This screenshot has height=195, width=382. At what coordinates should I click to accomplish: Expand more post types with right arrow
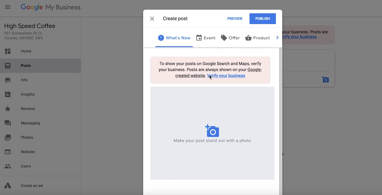coord(278,38)
